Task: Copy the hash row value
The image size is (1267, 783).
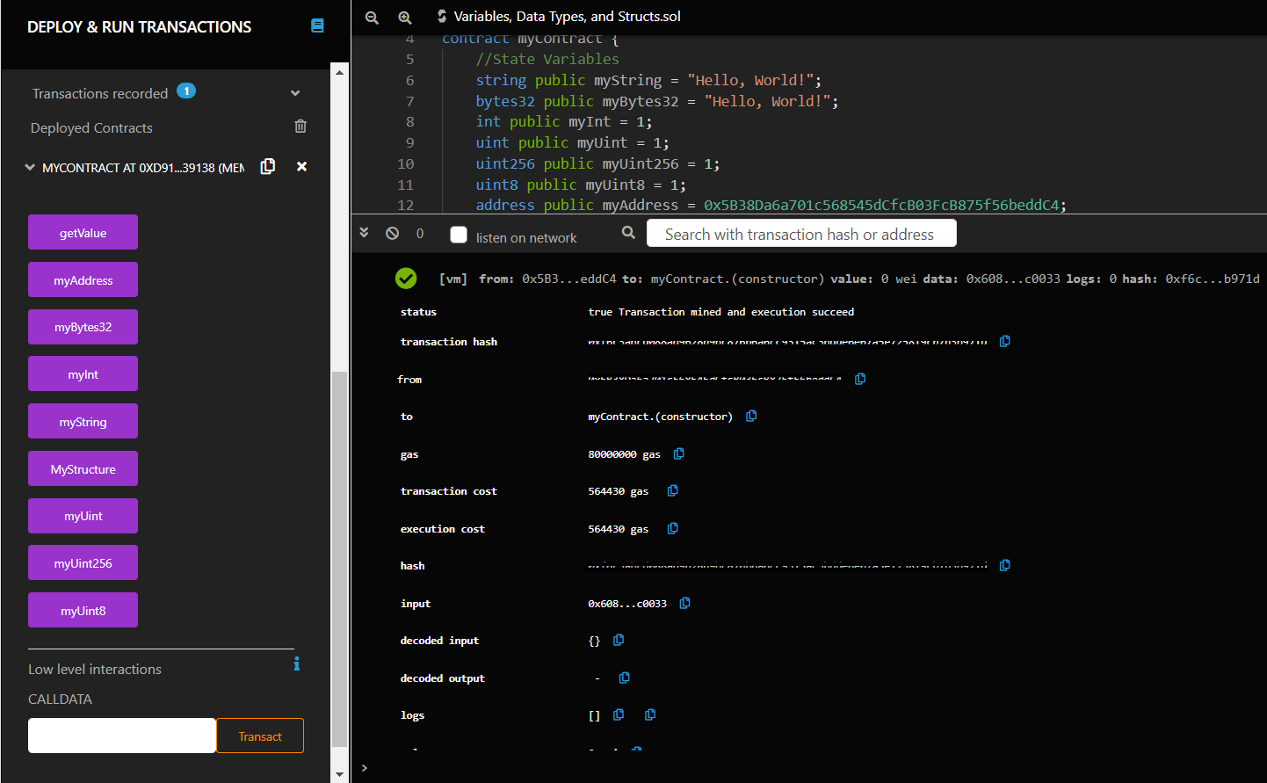Action: 1004,565
